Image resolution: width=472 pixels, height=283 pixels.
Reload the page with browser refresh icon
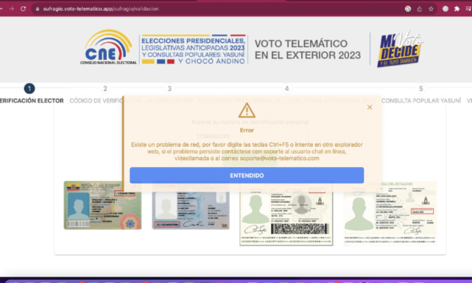coord(23,9)
